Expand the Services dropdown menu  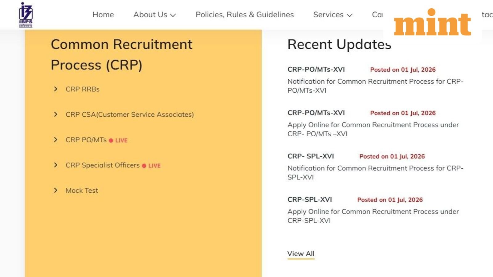tap(333, 14)
